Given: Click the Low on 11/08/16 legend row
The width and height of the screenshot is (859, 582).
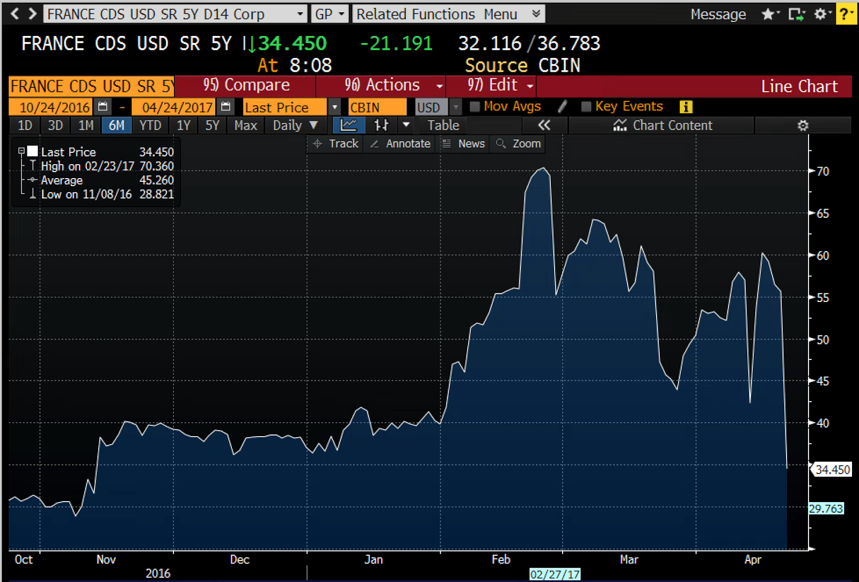Looking at the screenshot, I should [101, 194].
